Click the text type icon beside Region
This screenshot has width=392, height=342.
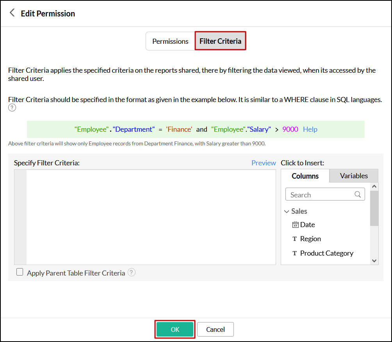point(295,239)
